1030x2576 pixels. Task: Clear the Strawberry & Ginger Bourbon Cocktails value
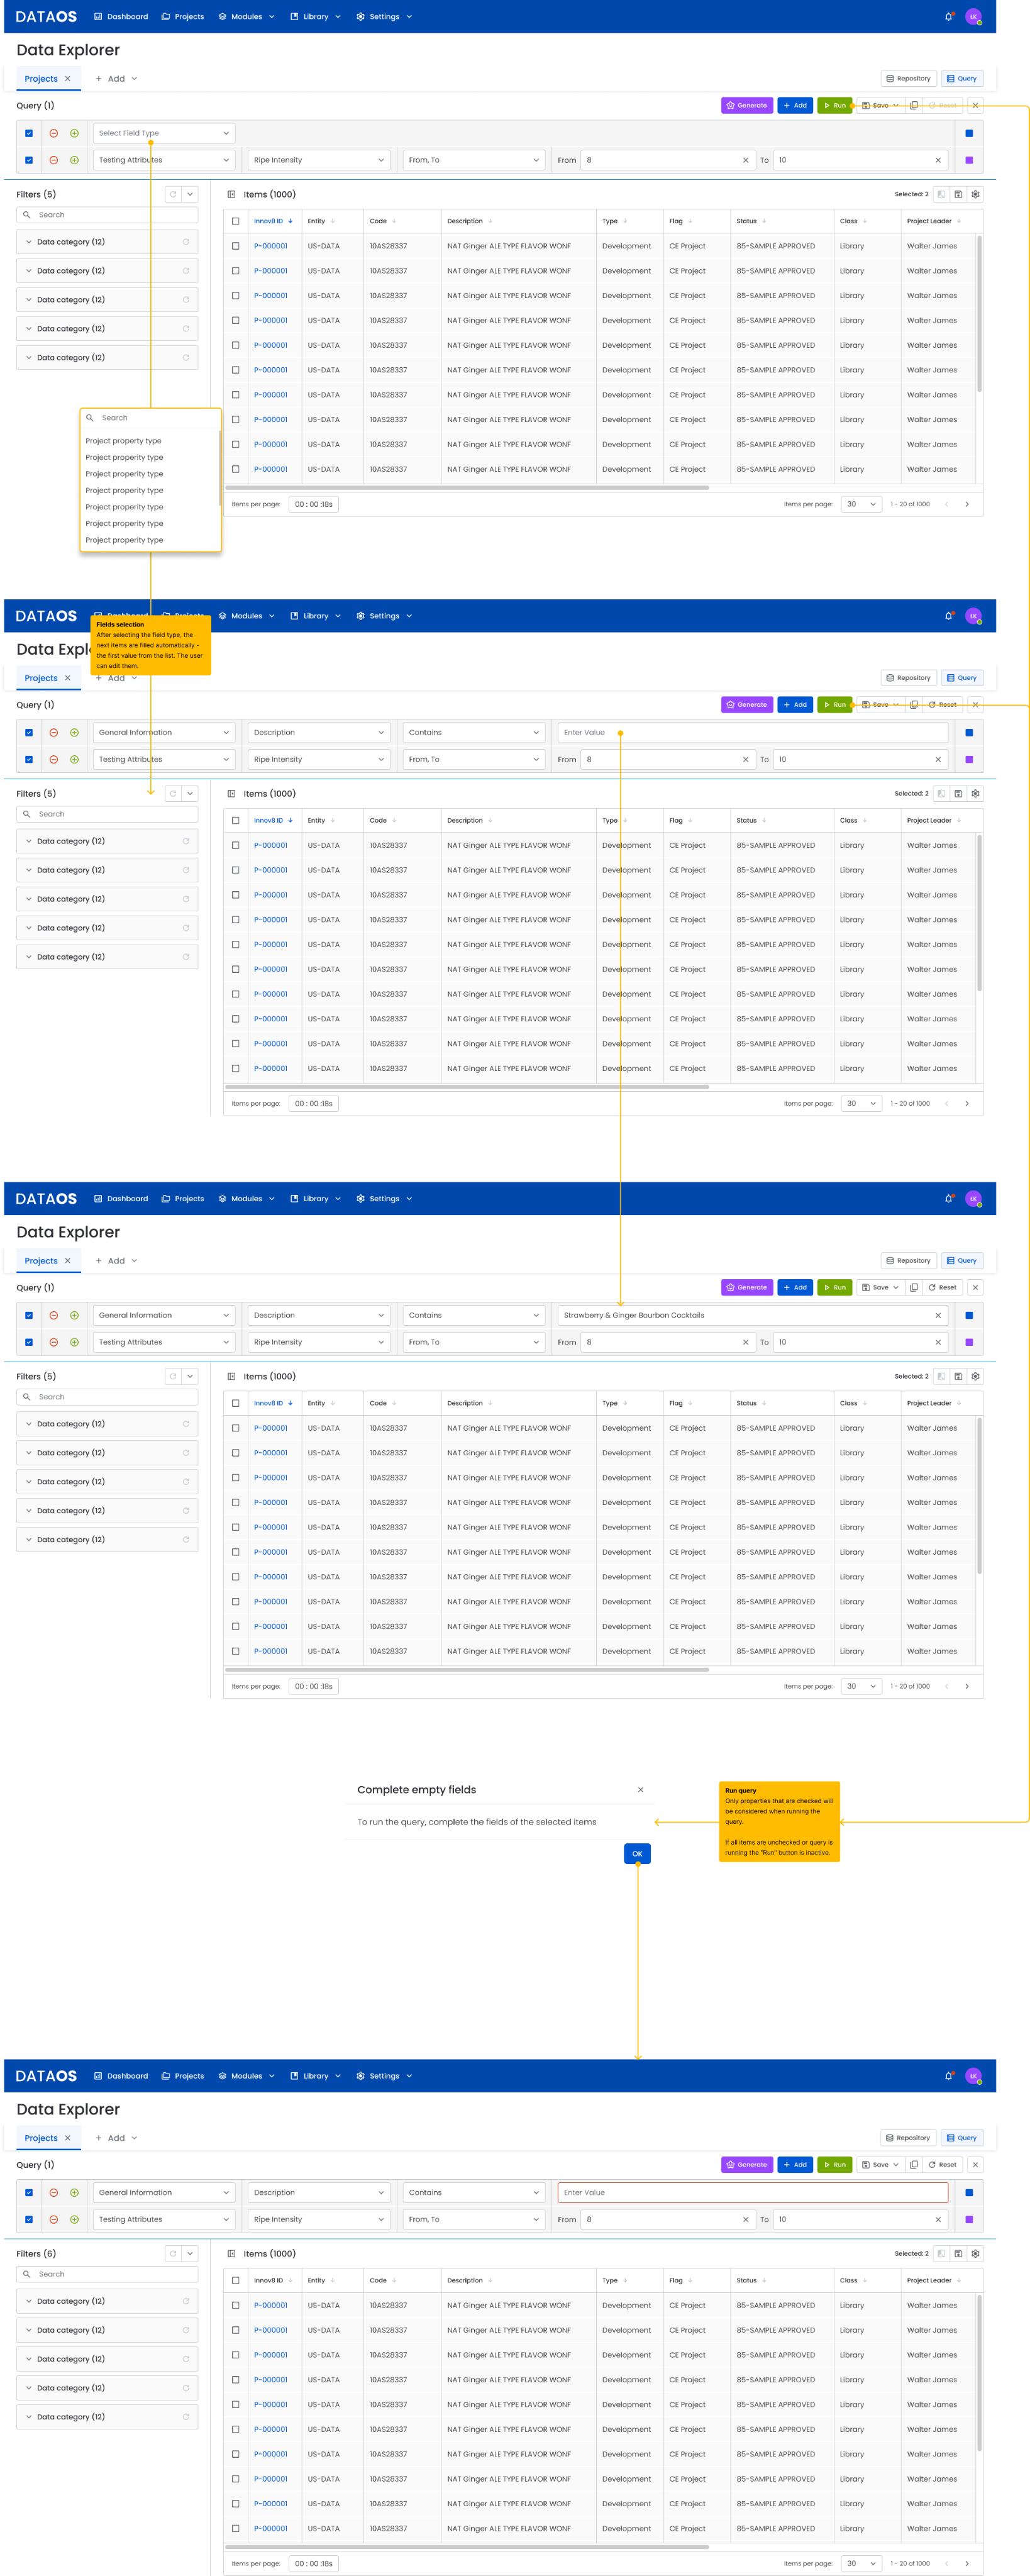[937, 1315]
